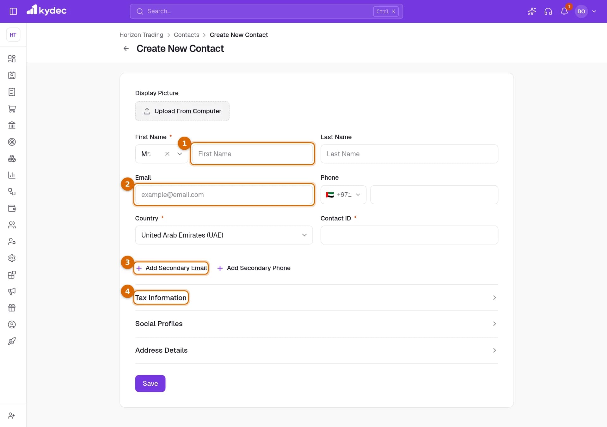This screenshot has height=427, width=607.
Task: Focus the phone number input field
Action: [x=434, y=195]
